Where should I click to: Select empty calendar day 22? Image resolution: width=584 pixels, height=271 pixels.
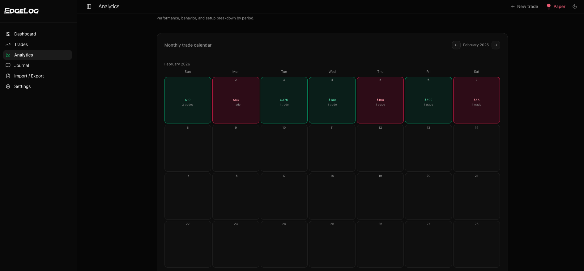(188, 244)
